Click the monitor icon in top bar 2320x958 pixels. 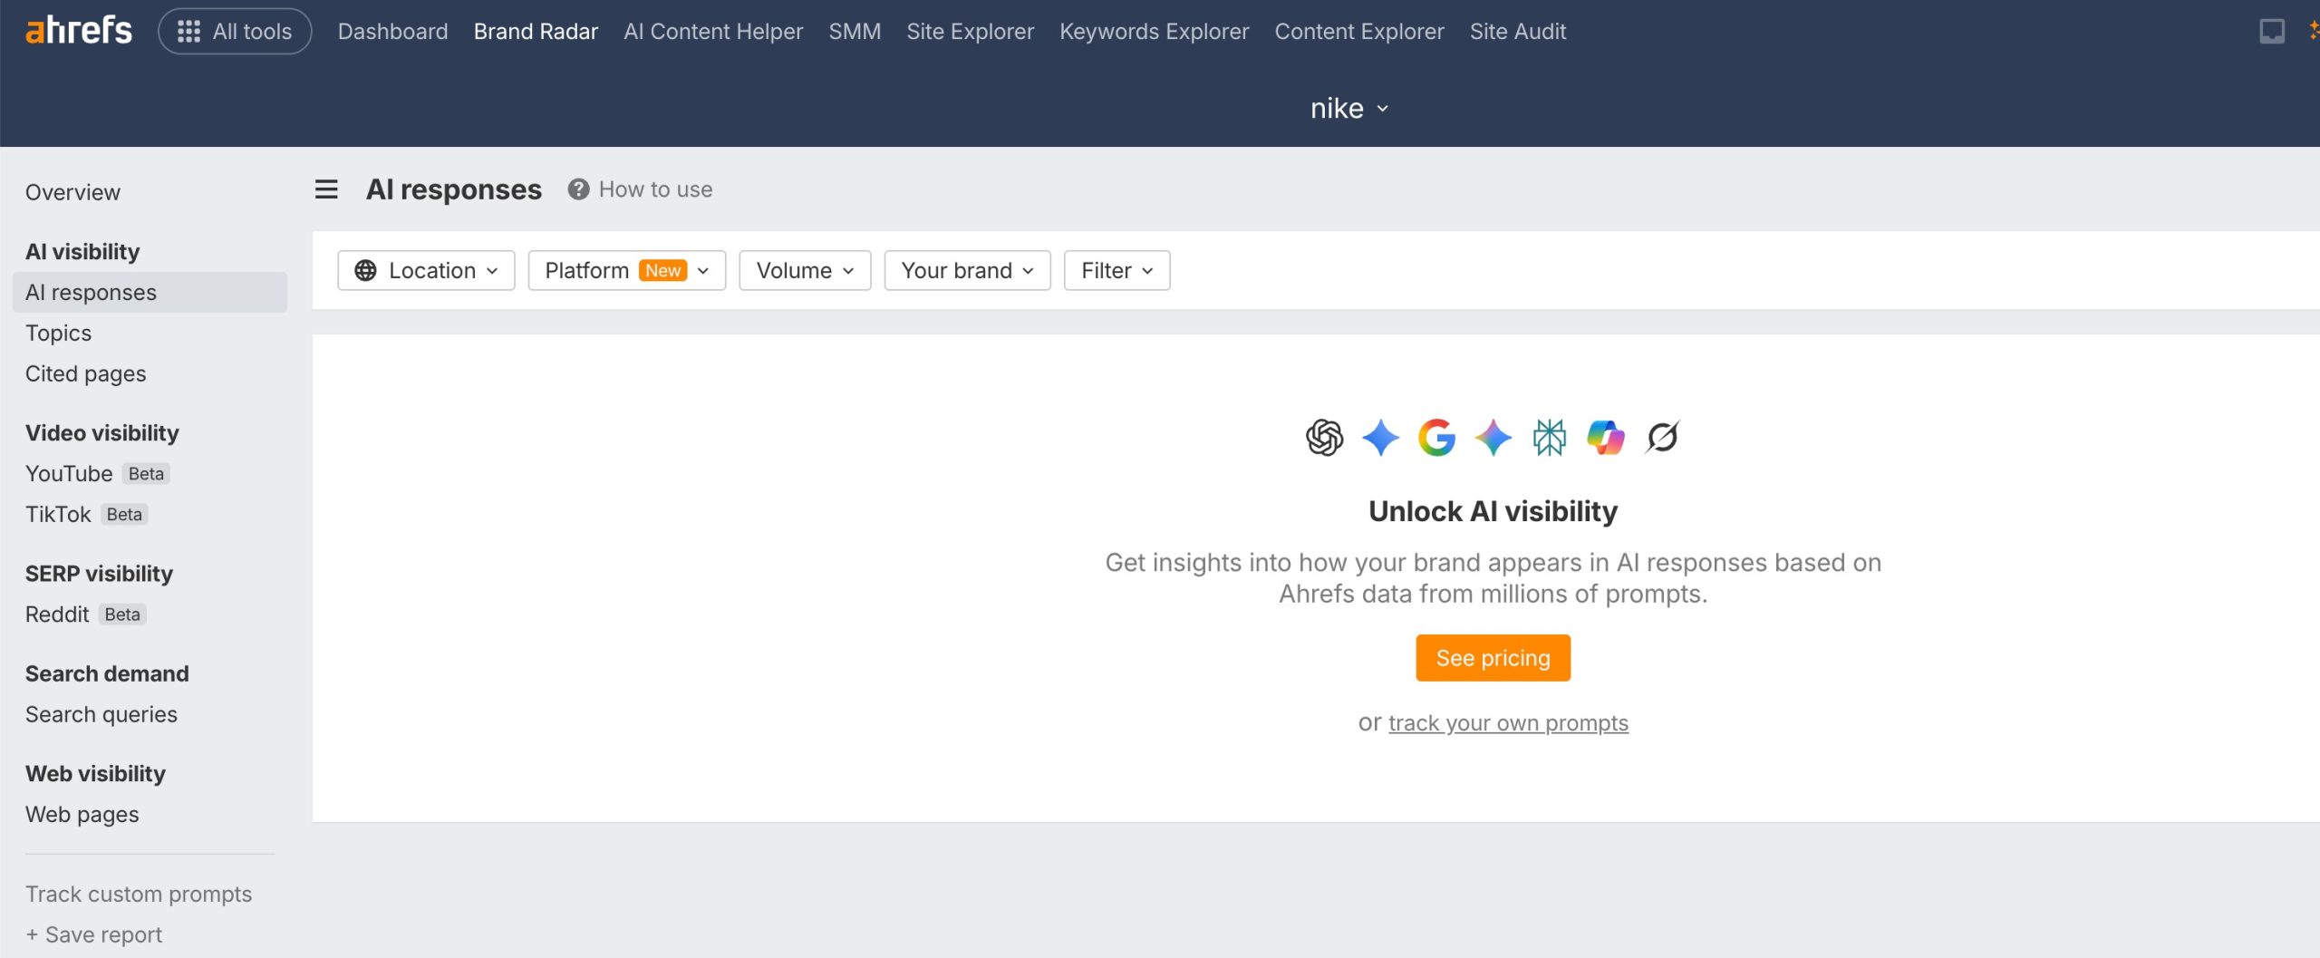pyautogui.click(x=2271, y=31)
